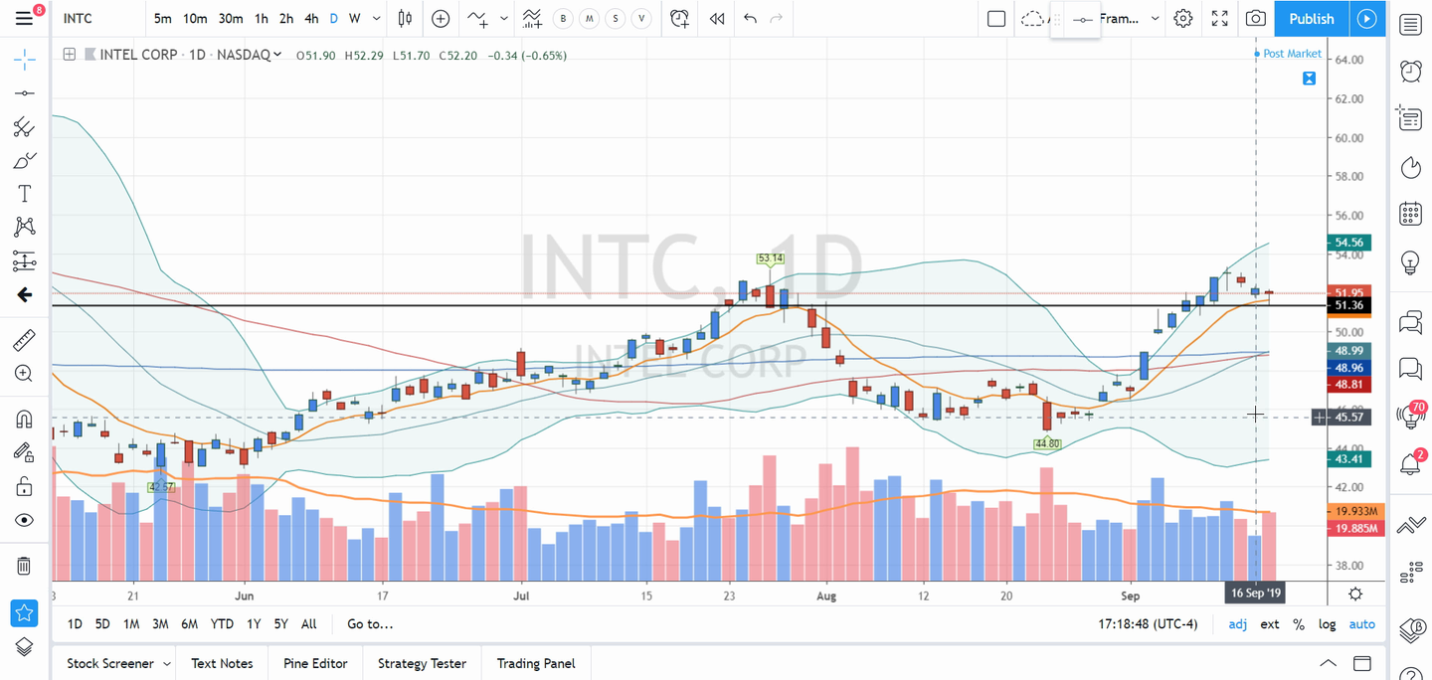Open the Pine Editor tab
The width and height of the screenshot is (1432, 680).
[x=315, y=663]
